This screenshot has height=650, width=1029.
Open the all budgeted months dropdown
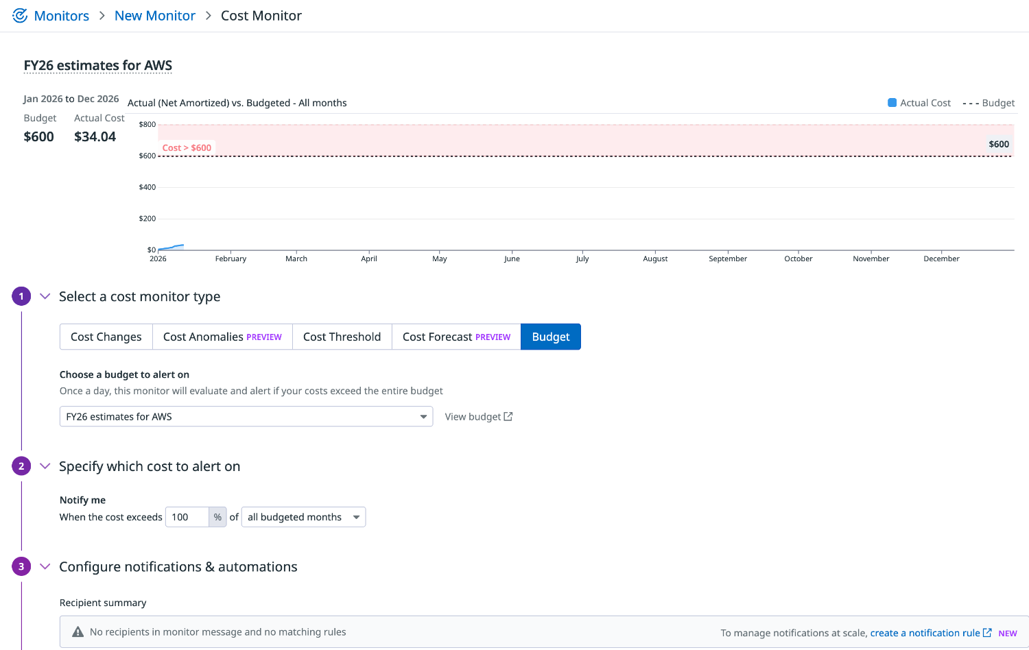coord(303,517)
